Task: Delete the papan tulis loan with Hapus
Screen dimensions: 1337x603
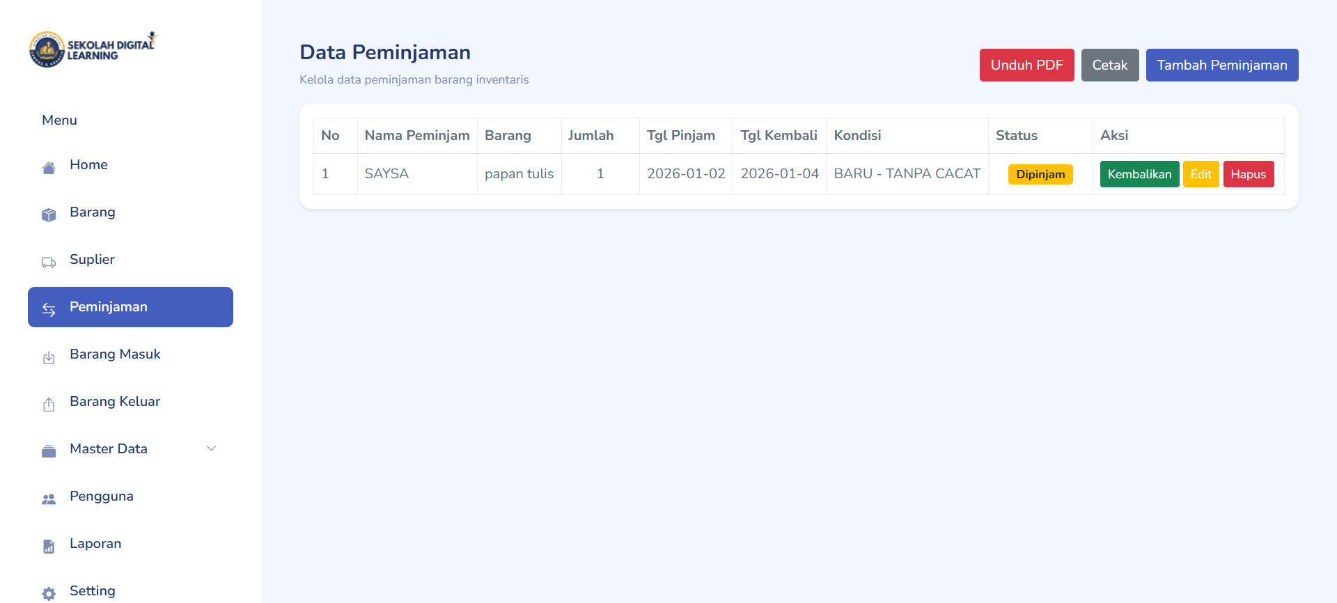Action: click(1248, 174)
